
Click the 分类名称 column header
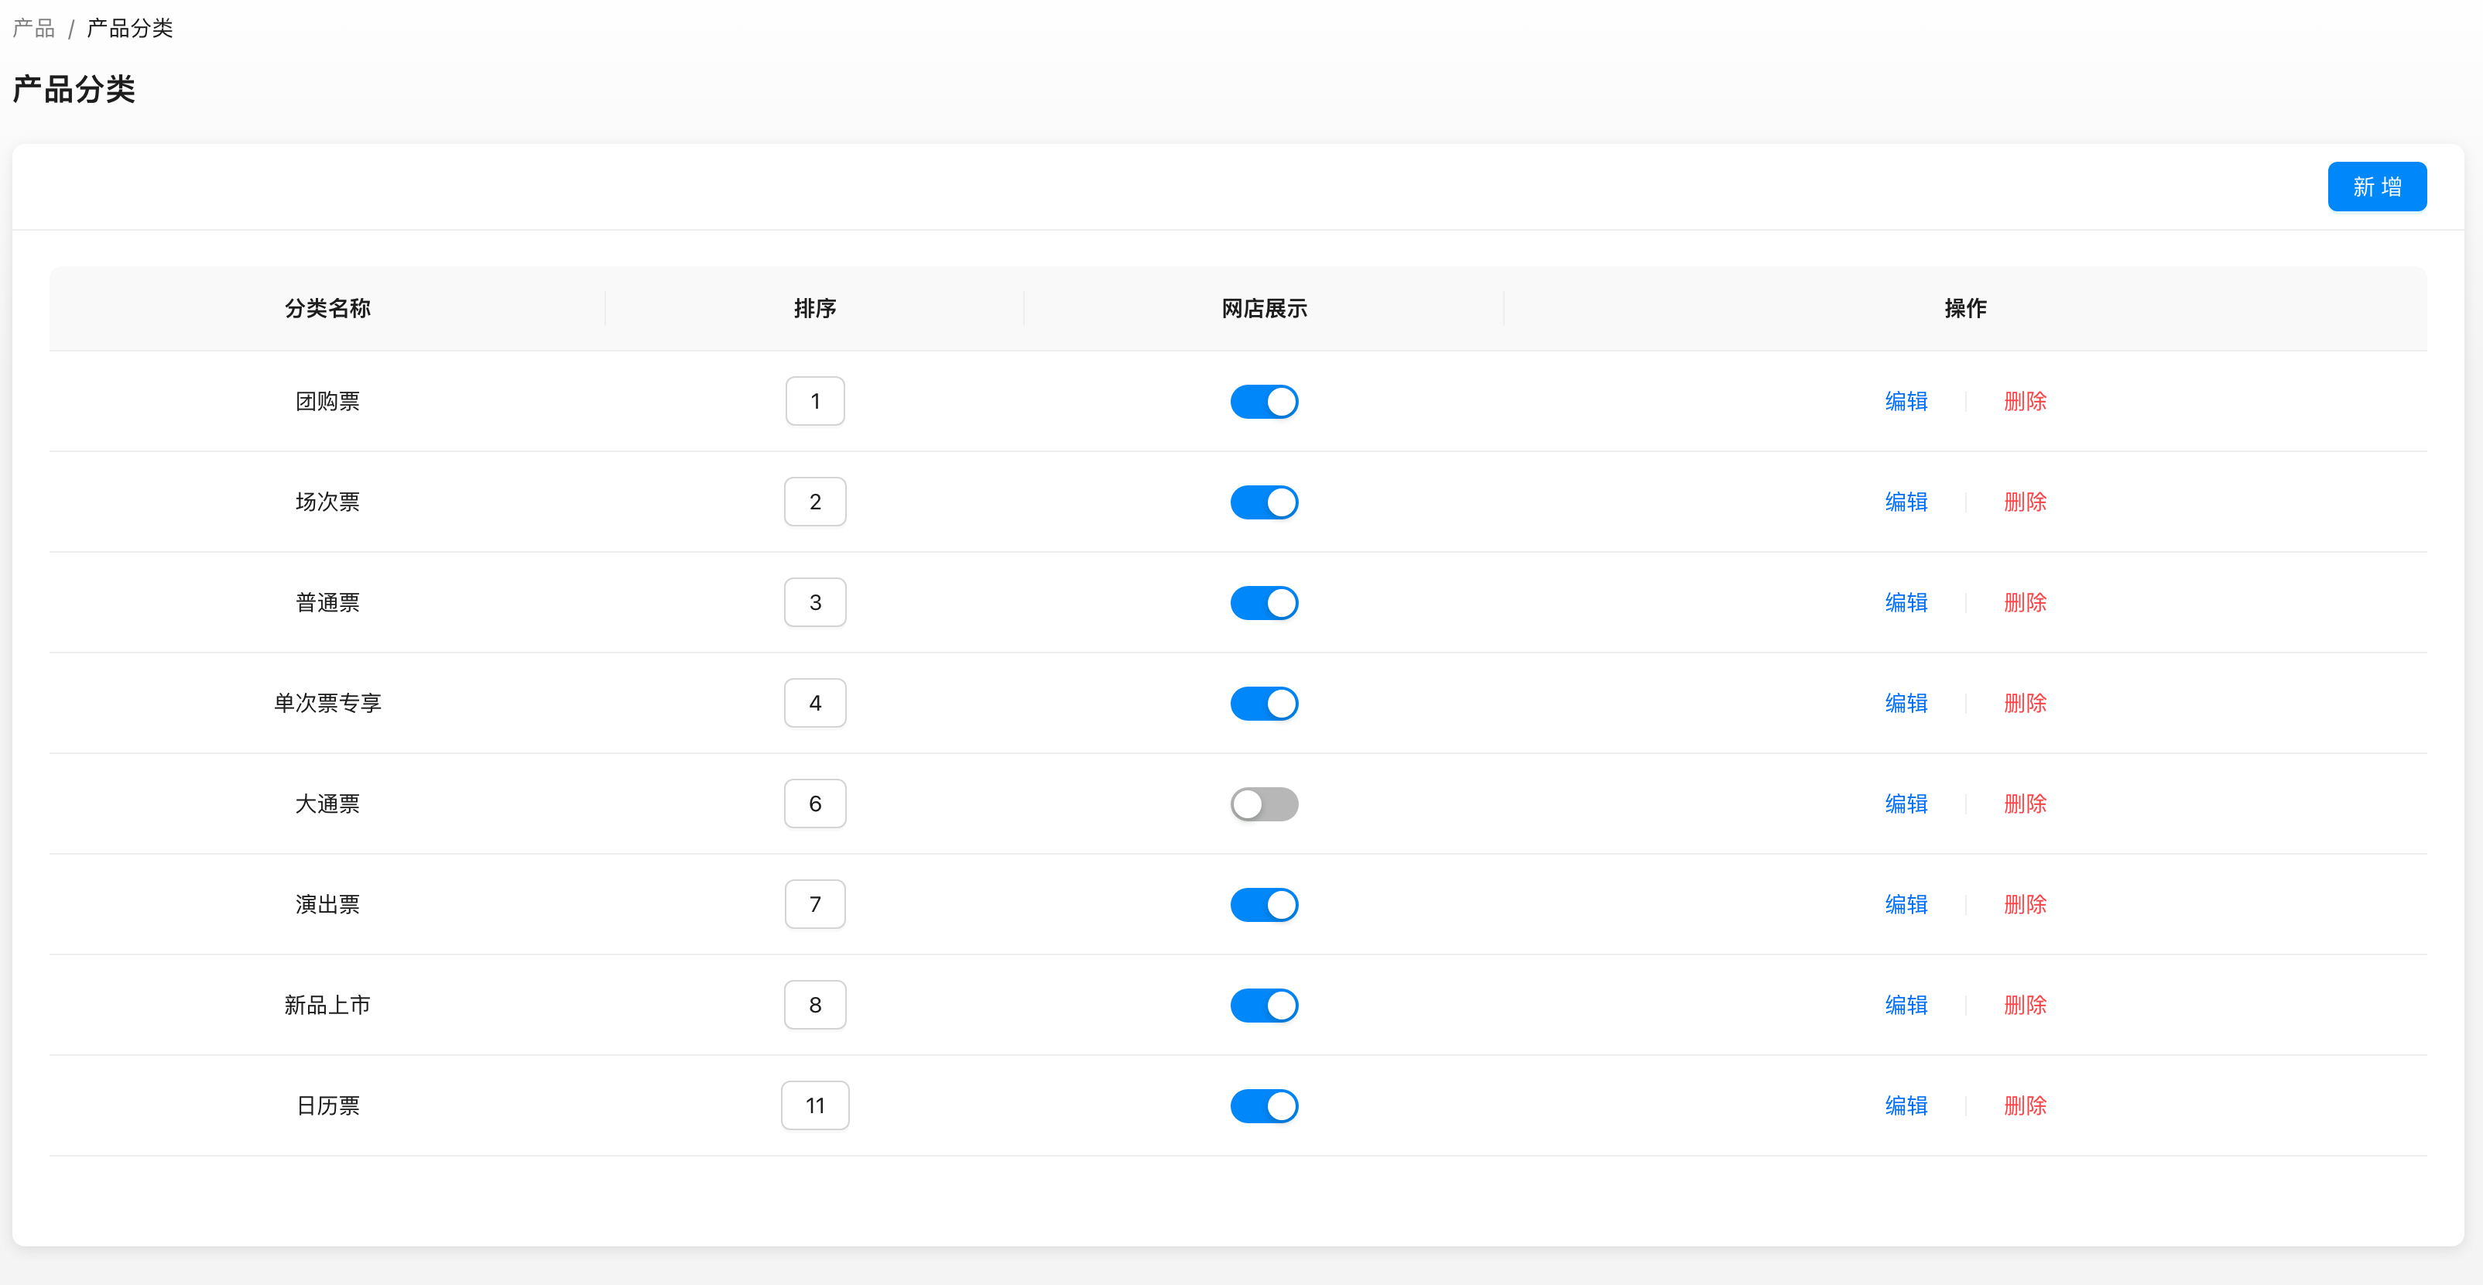[x=327, y=308]
